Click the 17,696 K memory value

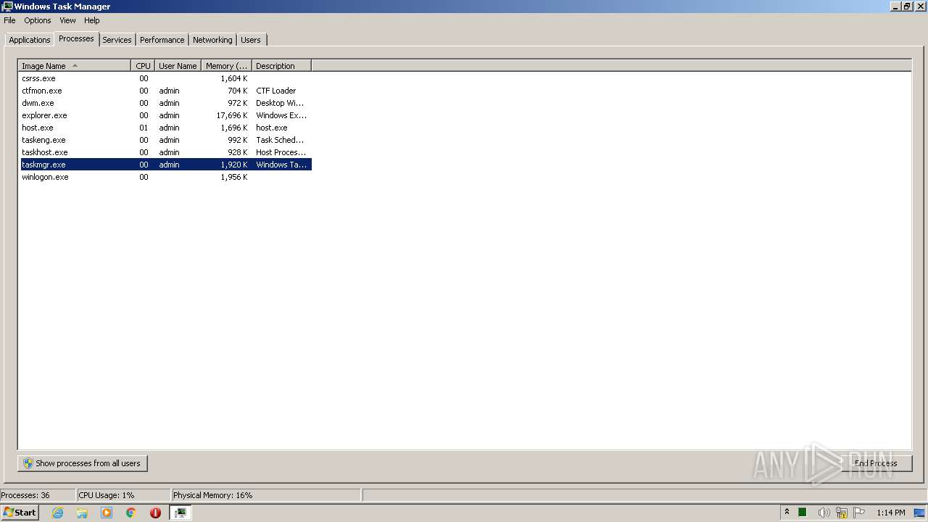click(x=232, y=115)
